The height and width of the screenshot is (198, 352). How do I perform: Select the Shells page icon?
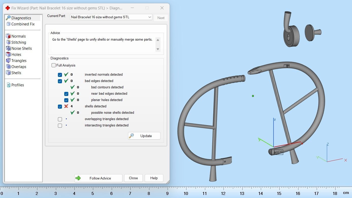point(8,73)
